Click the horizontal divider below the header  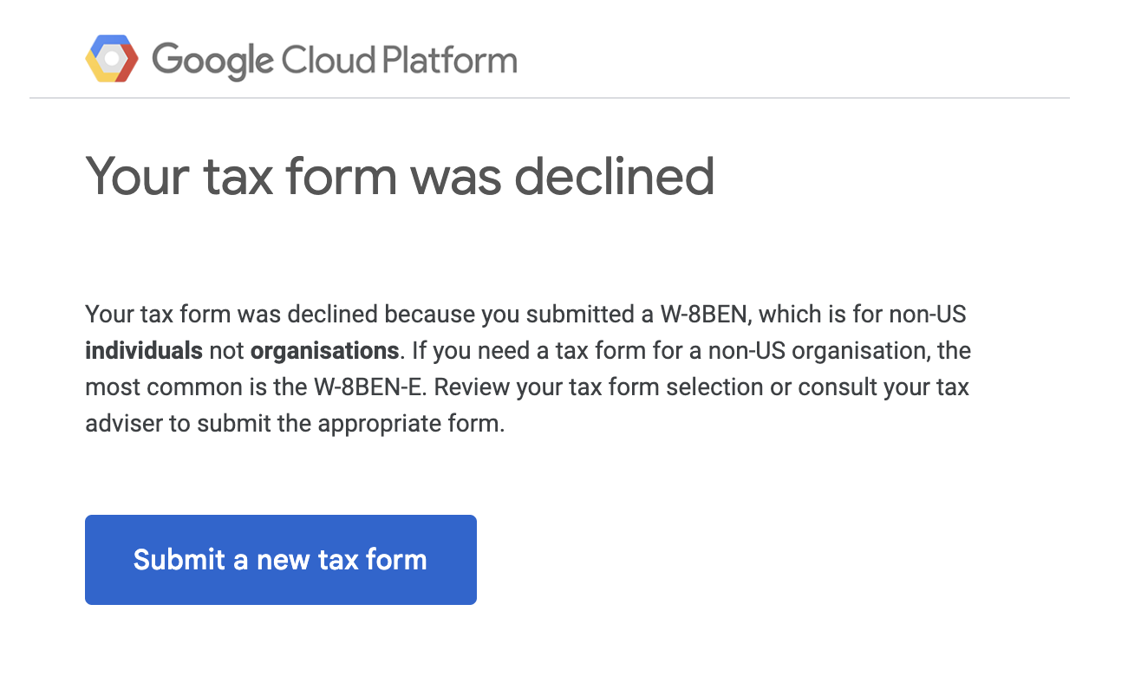coord(550,98)
